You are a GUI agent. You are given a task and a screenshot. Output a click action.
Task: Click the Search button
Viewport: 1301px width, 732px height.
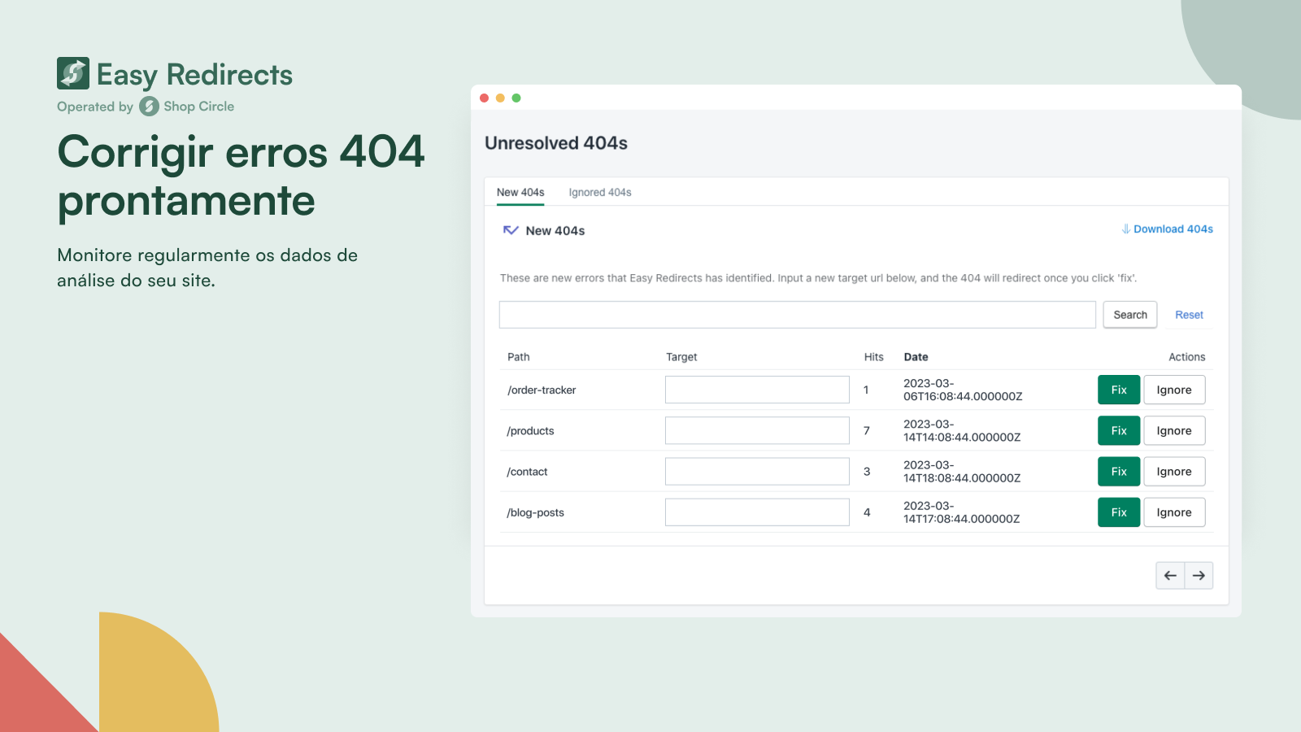[x=1130, y=315]
